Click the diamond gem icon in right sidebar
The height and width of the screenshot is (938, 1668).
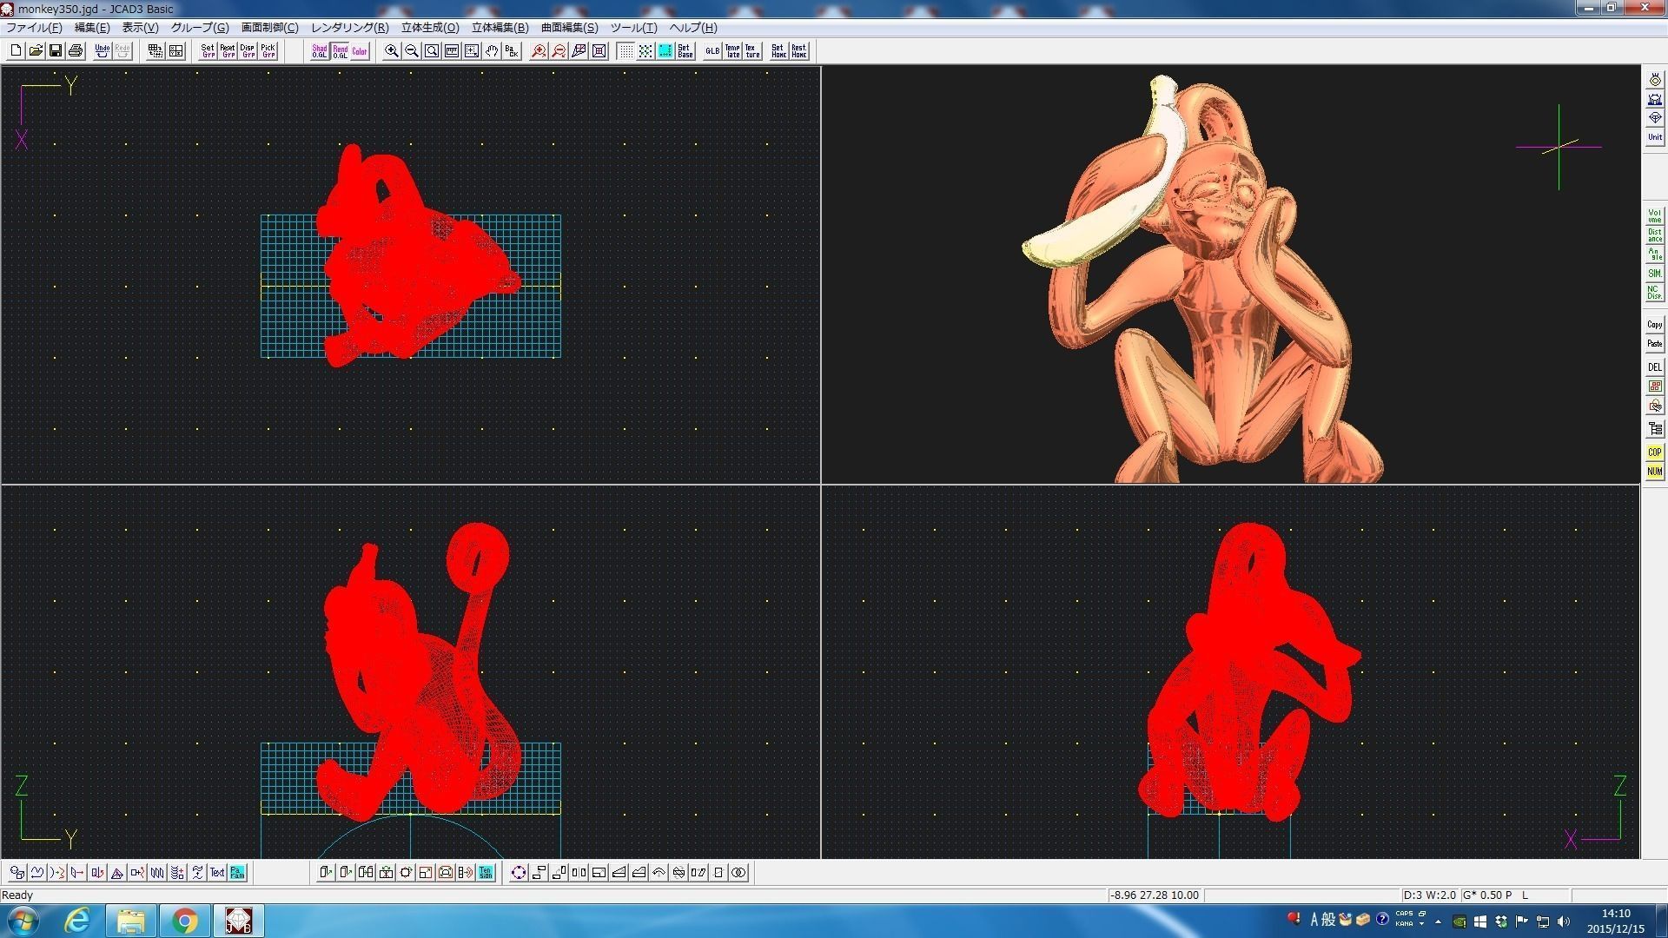click(x=1654, y=118)
